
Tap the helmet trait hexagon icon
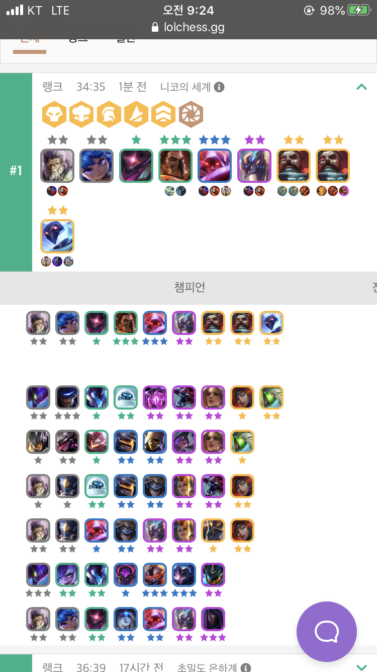click(109, 114)
